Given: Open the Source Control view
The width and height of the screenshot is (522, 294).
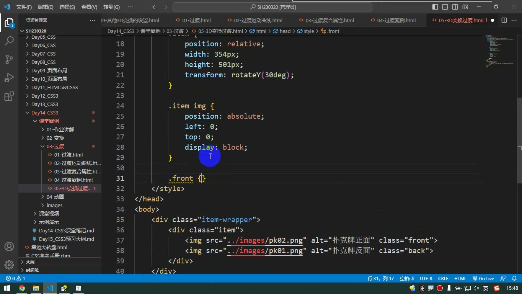Looking at the screenshot, I should [x=9, y=59].
